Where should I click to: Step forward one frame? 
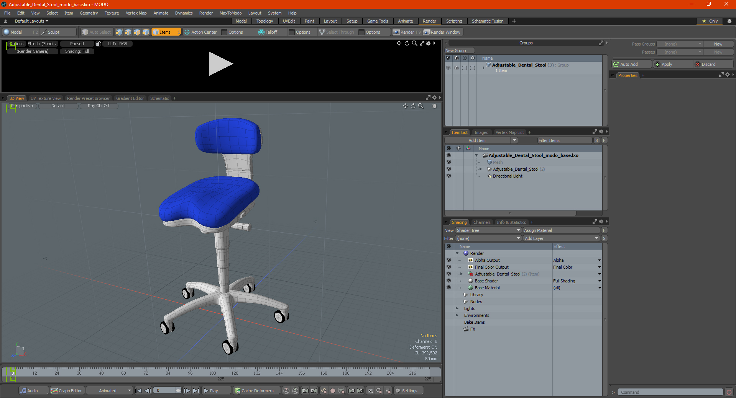187,391
